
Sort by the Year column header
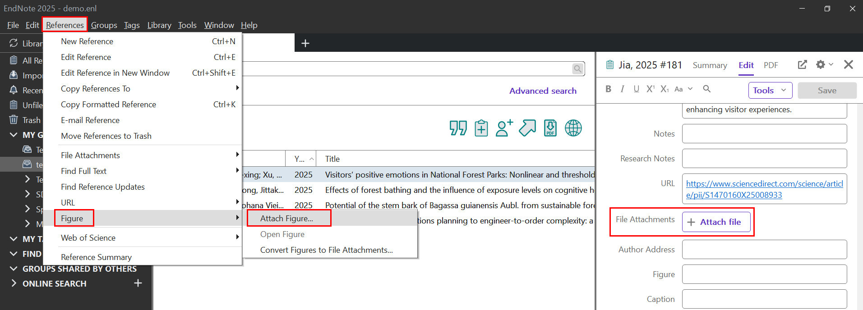(300, 159)
